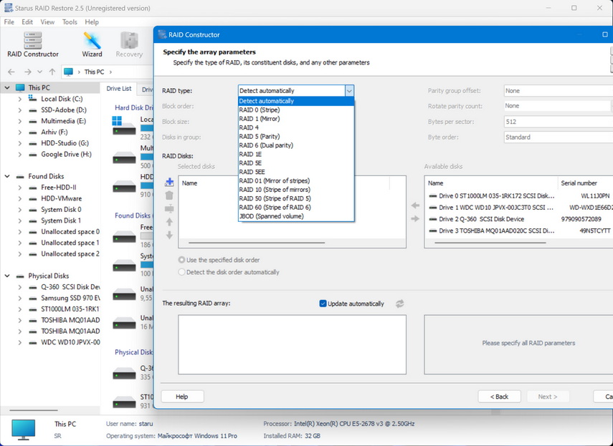This screenshot has height=446, width=613.
Task: Select Use the specified disk order
Action: tap(181, 260)
